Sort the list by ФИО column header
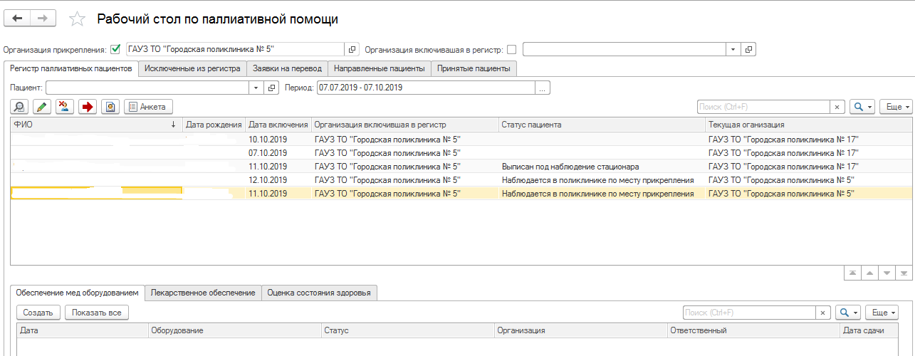The image size is (915, 356). coord(93,125)
